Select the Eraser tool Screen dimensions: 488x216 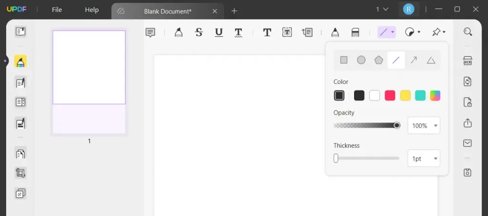click(x=355, y=32)
